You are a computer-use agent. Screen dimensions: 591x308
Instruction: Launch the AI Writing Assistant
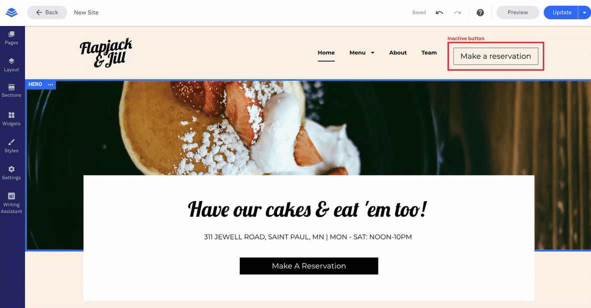tap(11, 203)
